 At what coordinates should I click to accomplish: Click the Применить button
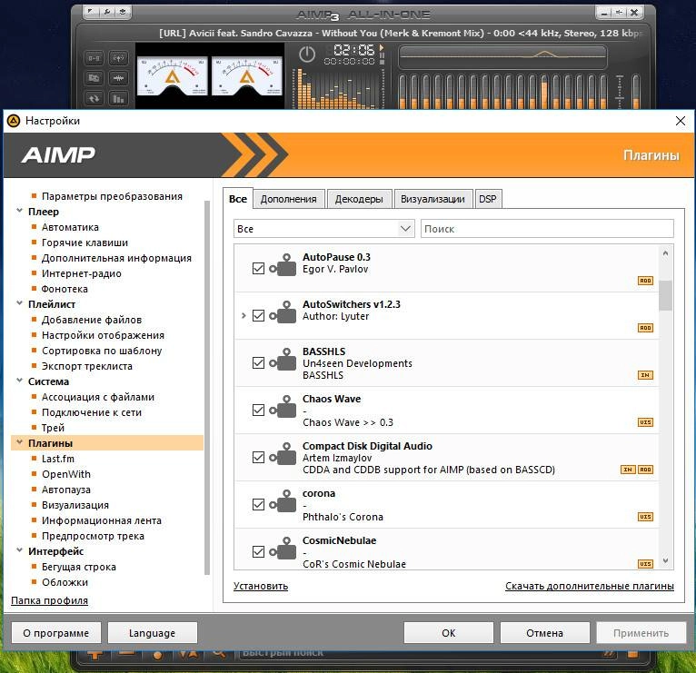[641, 633]
